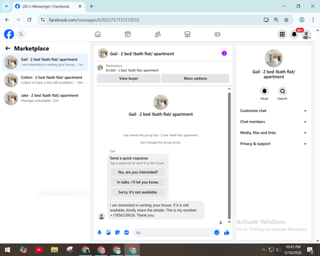320x256 pixels.
Task: Open Colton's conversation in the chat list
Action: click(x=45, y=80)
